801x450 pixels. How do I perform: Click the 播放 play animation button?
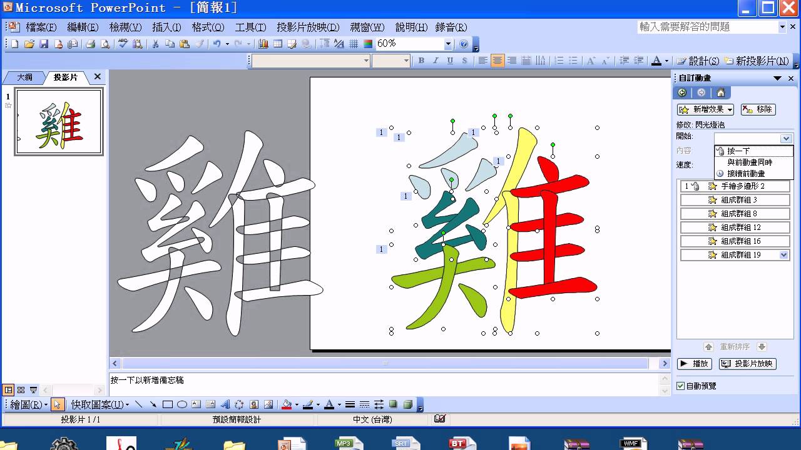pyautogui.click(x=695, y=364)
